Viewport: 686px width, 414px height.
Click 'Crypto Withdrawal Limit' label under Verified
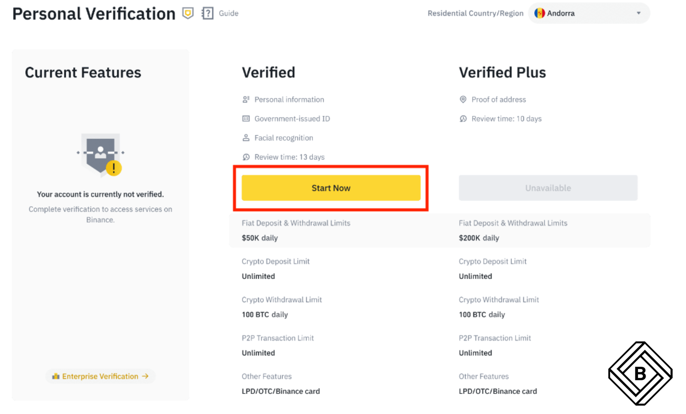tap(281, 300)
